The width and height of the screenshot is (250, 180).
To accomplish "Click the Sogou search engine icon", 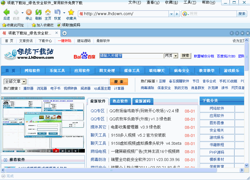I will pos(185,14).
